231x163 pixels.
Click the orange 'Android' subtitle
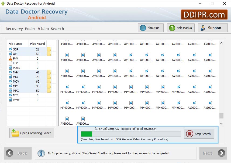pos(37,18)
